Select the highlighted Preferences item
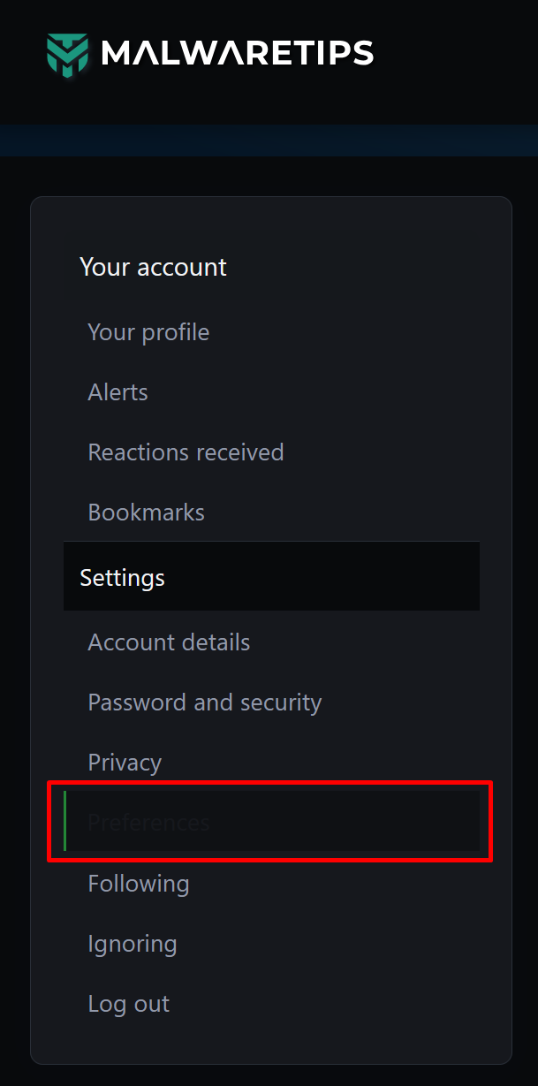 (272, 822)
